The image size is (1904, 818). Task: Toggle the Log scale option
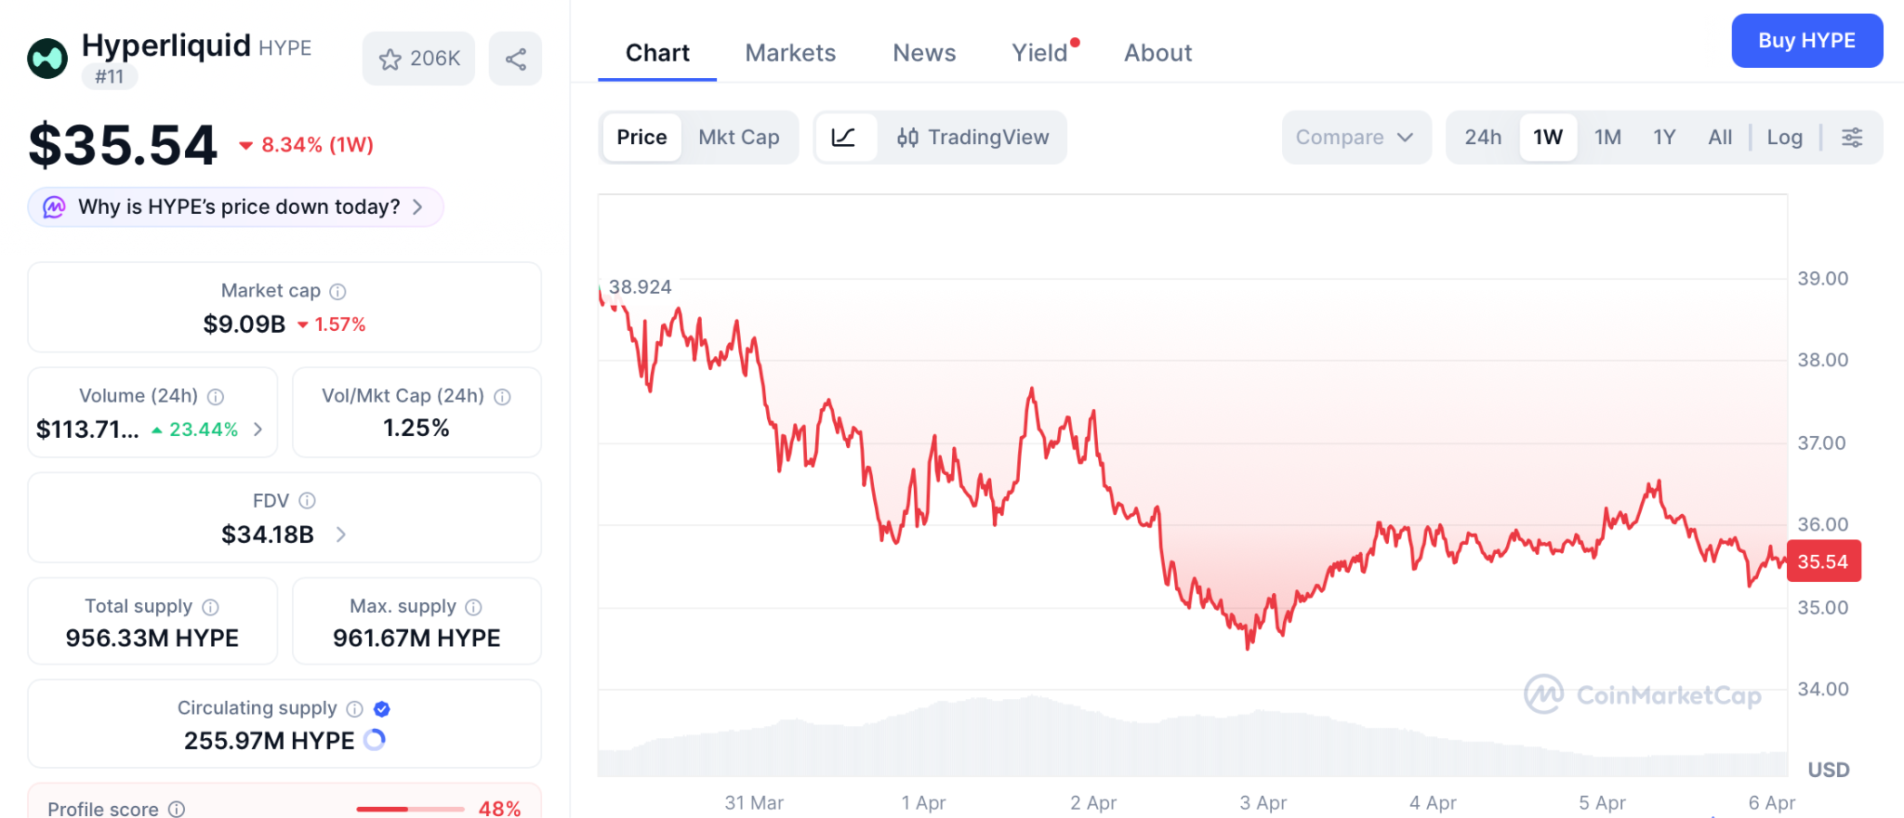(x=1784, y=138)
